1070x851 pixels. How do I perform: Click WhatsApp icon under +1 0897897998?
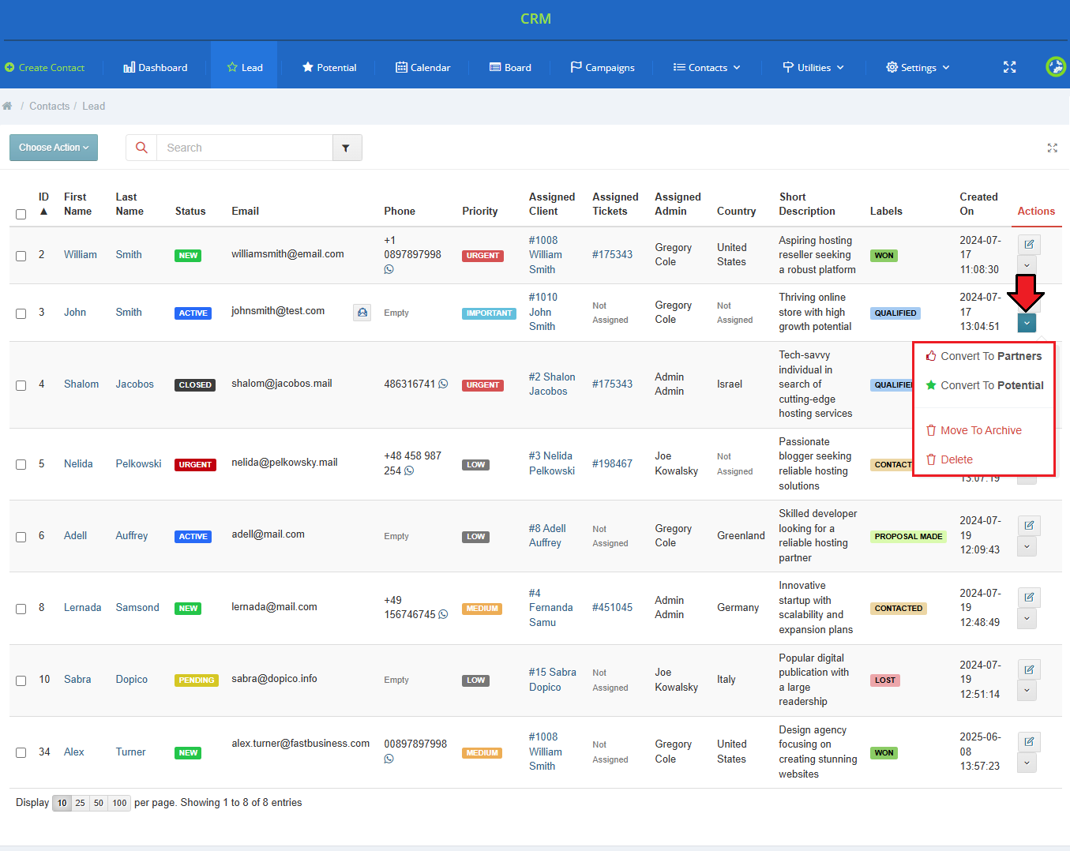389,269
